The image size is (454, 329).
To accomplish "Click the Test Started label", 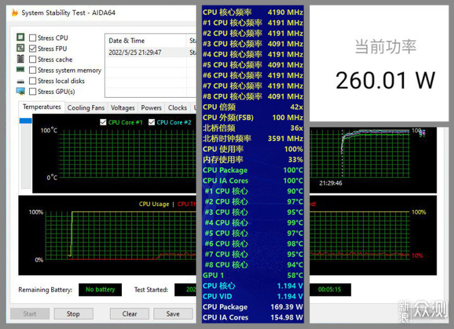I will click(x=151, y=289).
